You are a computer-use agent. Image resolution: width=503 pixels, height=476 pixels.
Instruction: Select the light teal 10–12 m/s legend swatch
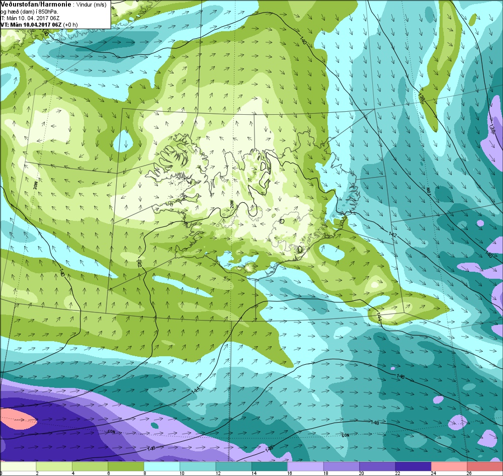tap(198, 466)
